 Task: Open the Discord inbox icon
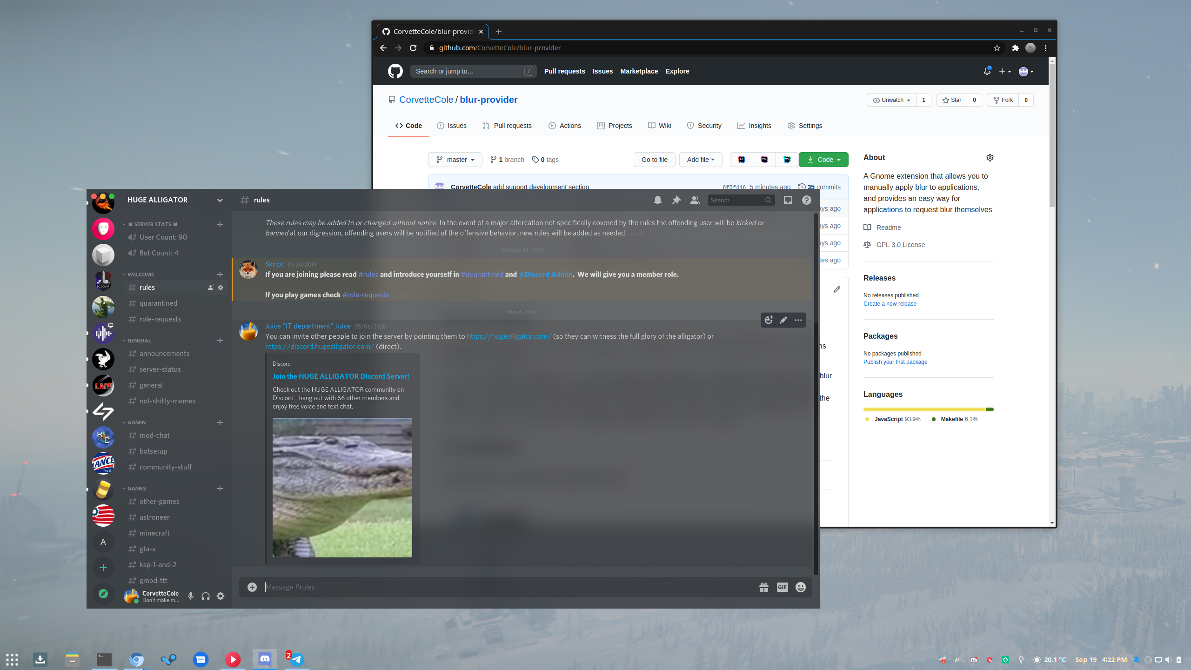pyautogui.click(x=788, y=200)
